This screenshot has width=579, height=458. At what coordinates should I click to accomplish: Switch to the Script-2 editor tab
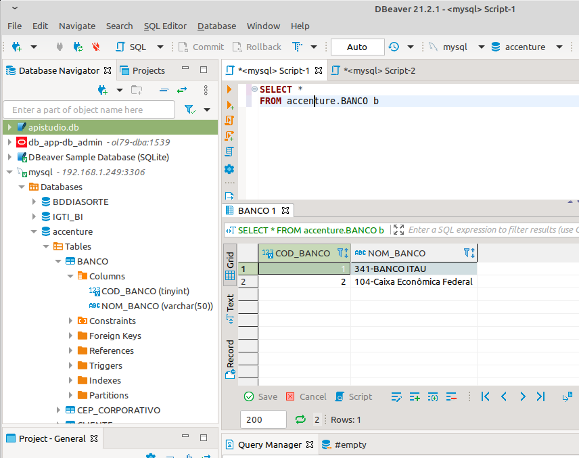(x=379, y=70)
